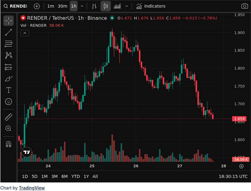
Task: Select the Bars chart style icon
Action: (x=94, y=6)
